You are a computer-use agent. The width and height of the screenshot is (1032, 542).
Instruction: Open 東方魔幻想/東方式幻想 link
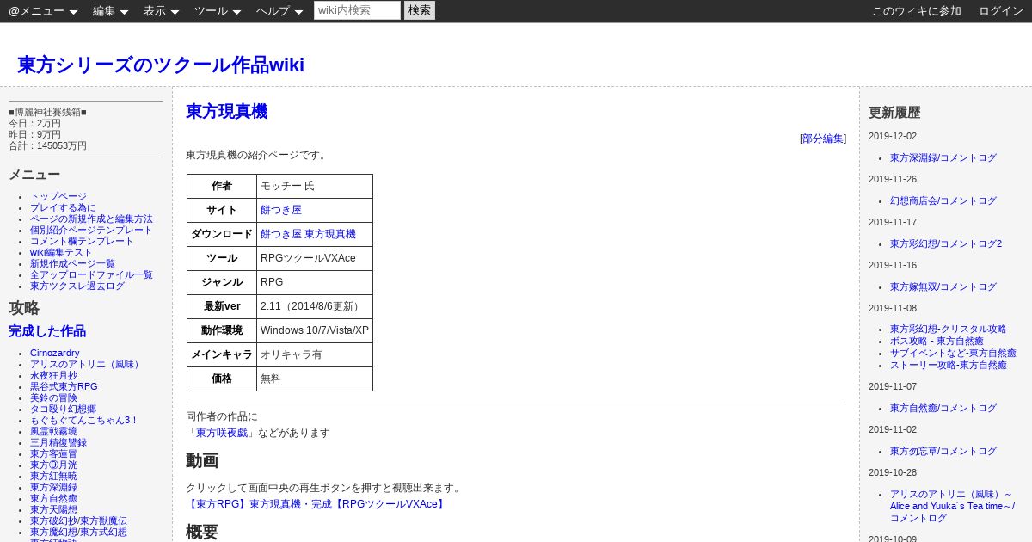point(78,532)
